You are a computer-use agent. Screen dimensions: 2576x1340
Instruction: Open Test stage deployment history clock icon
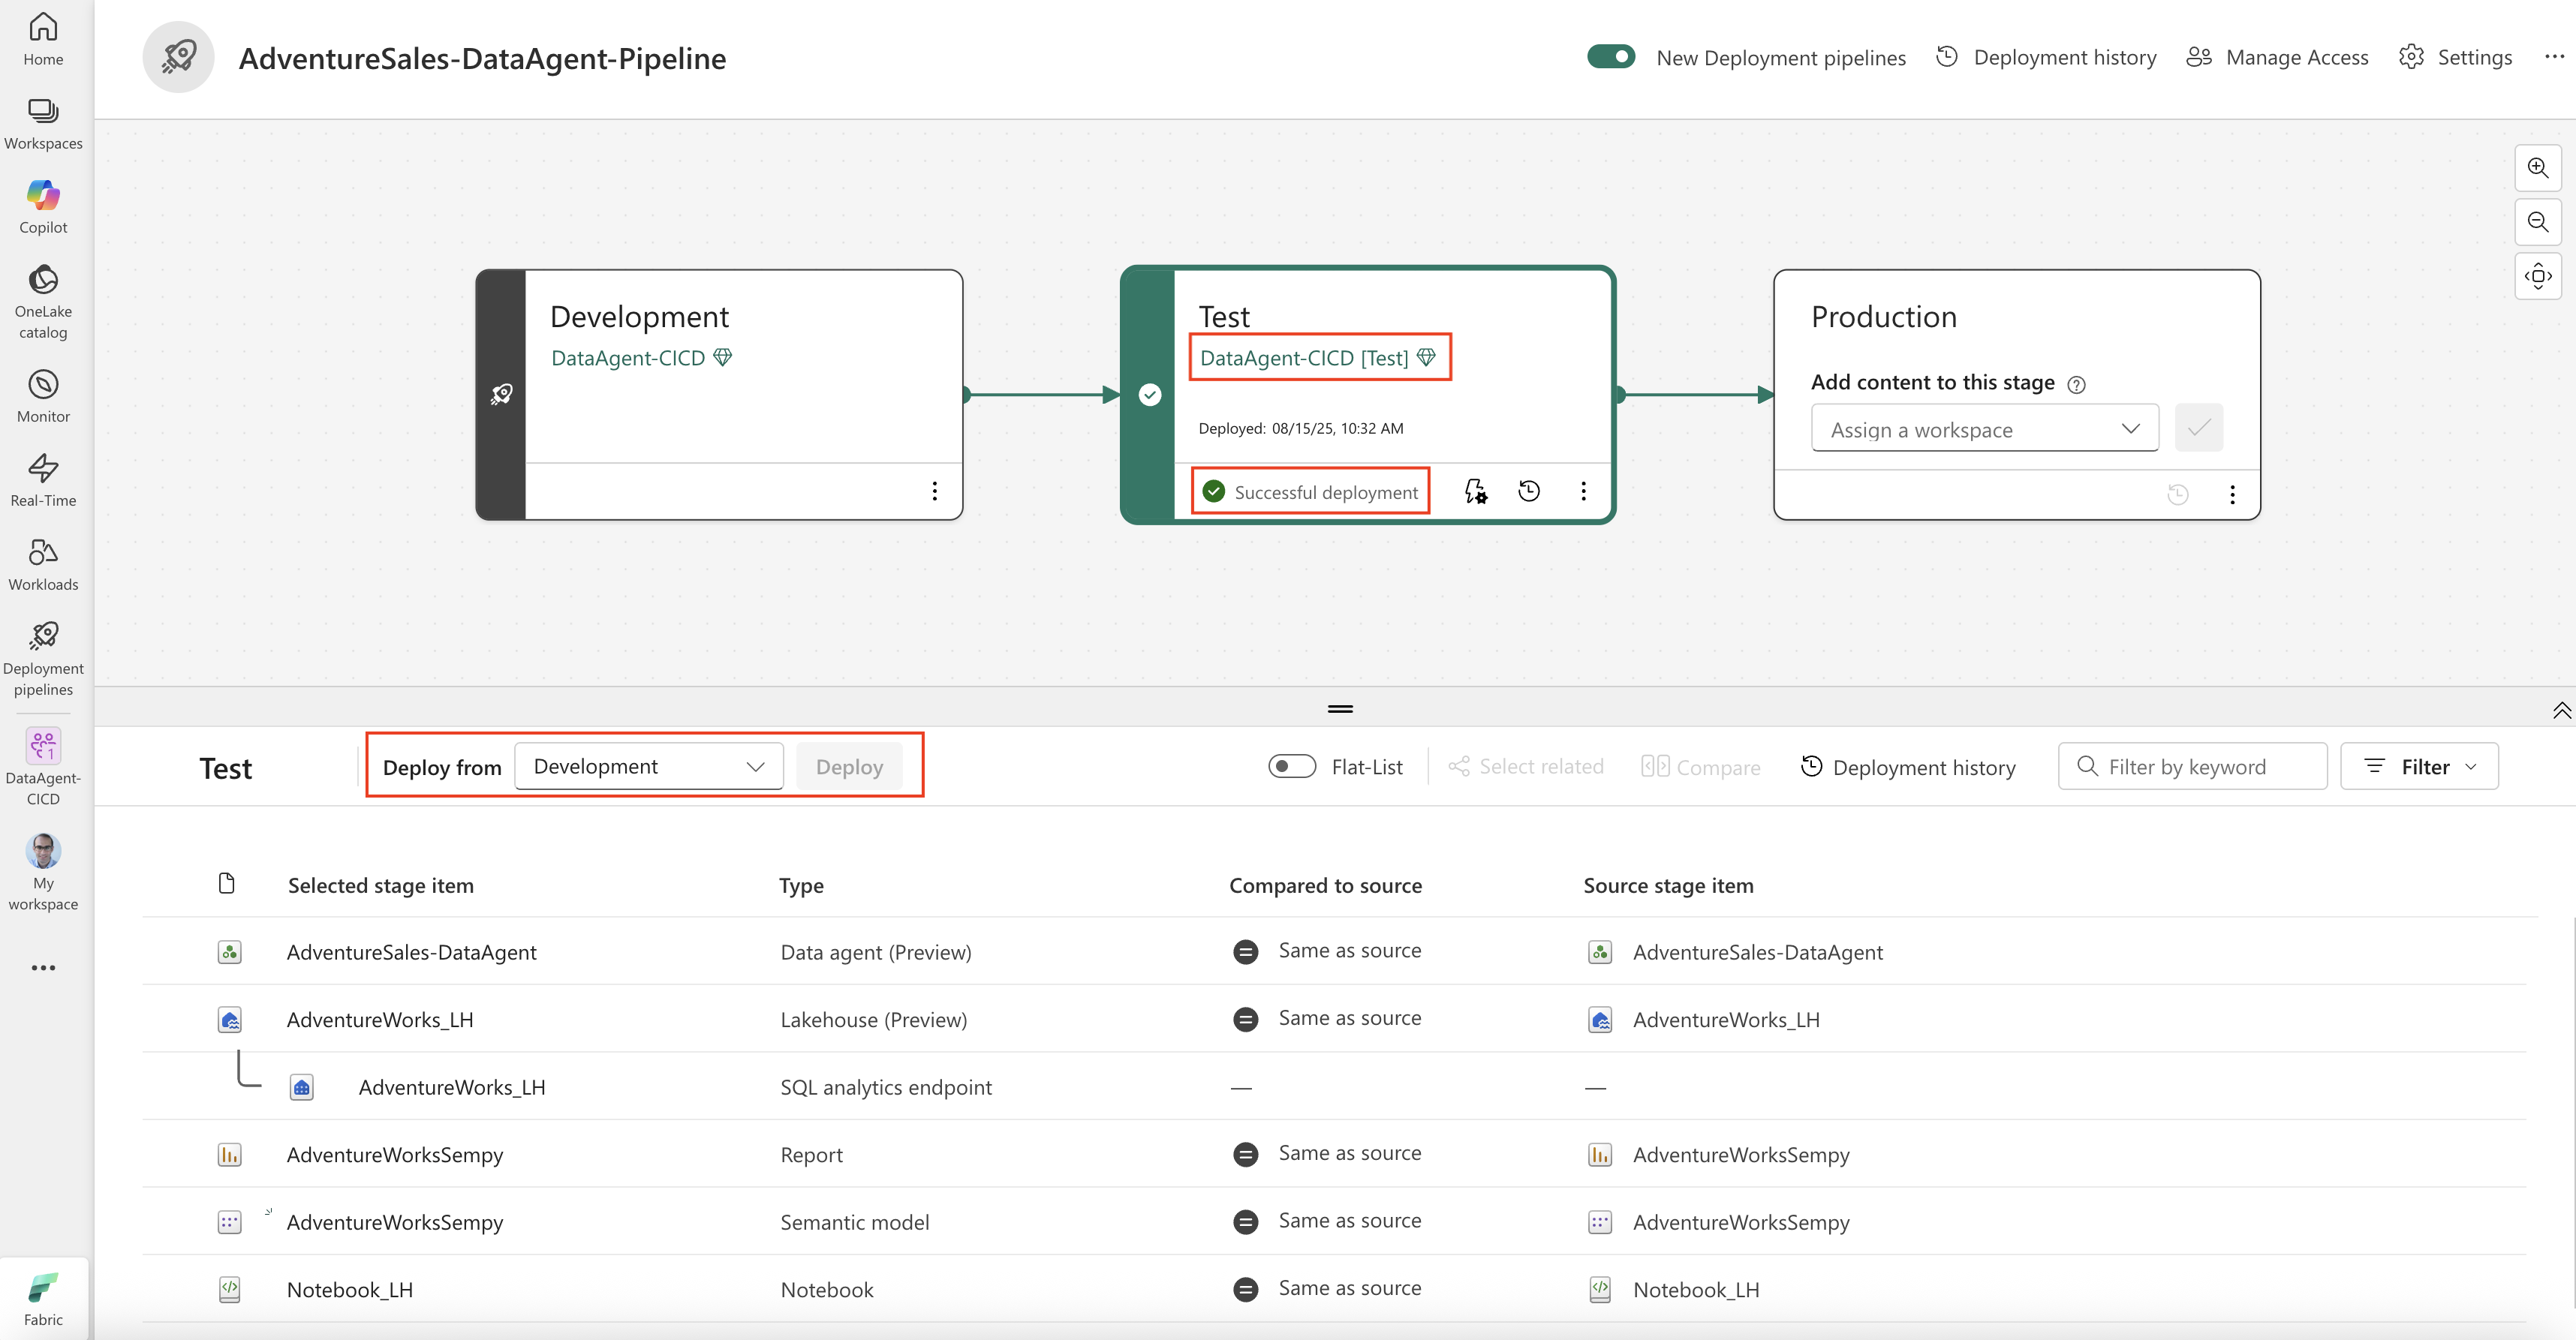1528,491
